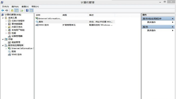The image size is (176, 99).
Task: Click the 事件查看器 icon in tree
Action: coord(9,24)
